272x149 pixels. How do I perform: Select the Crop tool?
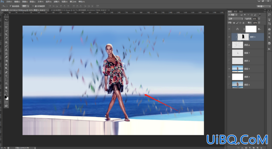pyautogui.click(x=6, y=35)
